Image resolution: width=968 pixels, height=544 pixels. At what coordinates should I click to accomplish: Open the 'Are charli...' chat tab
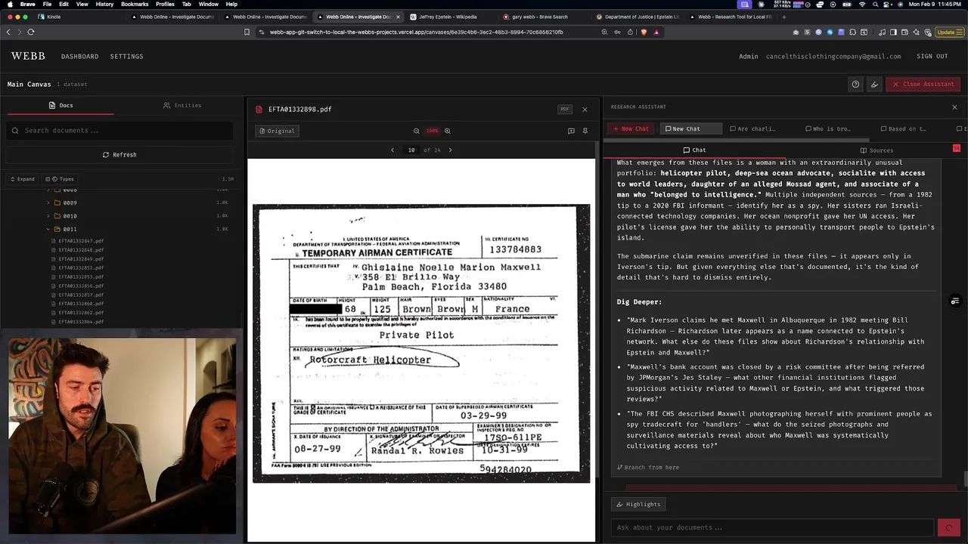(x=752, y=128)
